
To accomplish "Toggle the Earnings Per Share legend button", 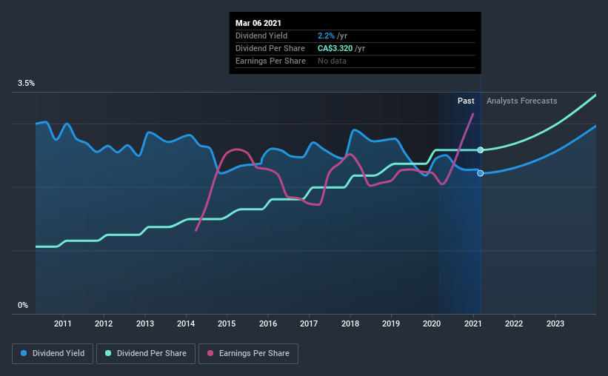I will [248, 354].
